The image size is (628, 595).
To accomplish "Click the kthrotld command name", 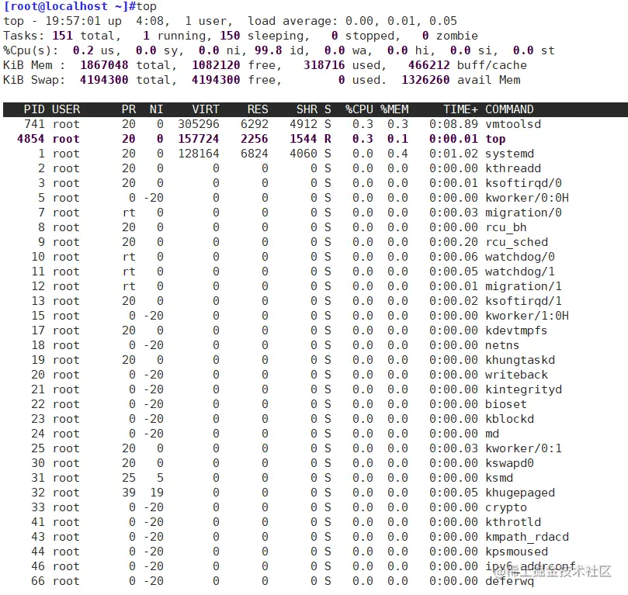I will pos(513,522).
